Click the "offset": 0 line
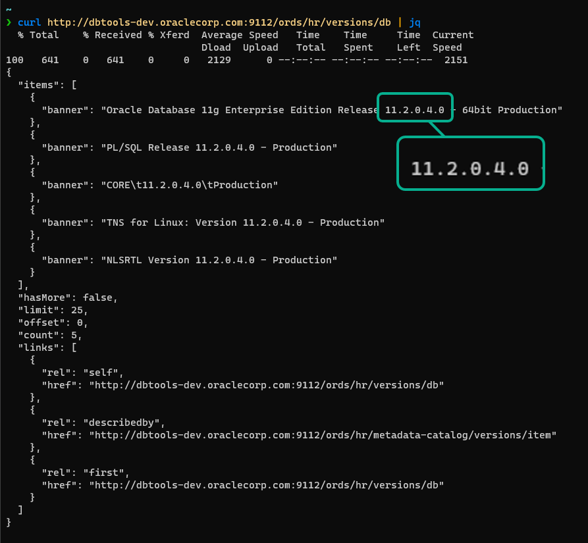This screenshot has height=543, width=588. point(53,323)
